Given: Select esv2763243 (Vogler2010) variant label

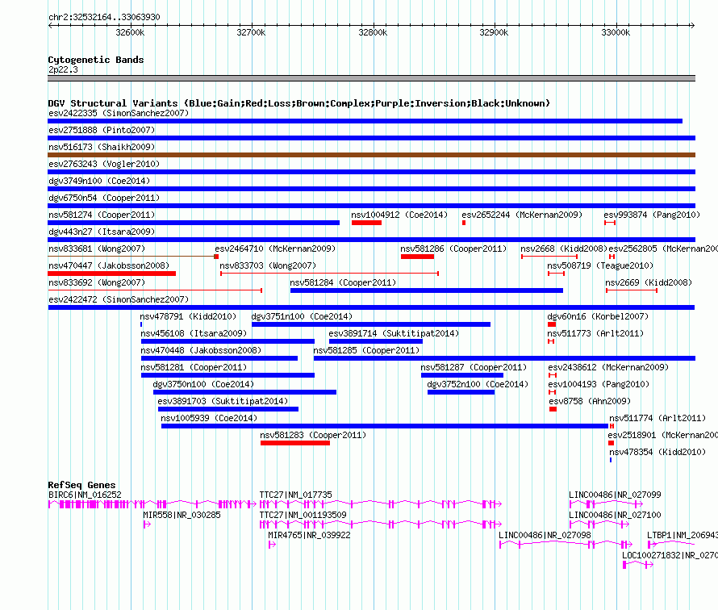Looking at the screenshot, I should pos(104,164).
